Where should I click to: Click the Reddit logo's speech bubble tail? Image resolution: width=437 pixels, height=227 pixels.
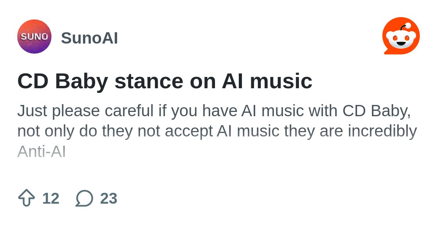pyautogui.click(x=387, y=52)
